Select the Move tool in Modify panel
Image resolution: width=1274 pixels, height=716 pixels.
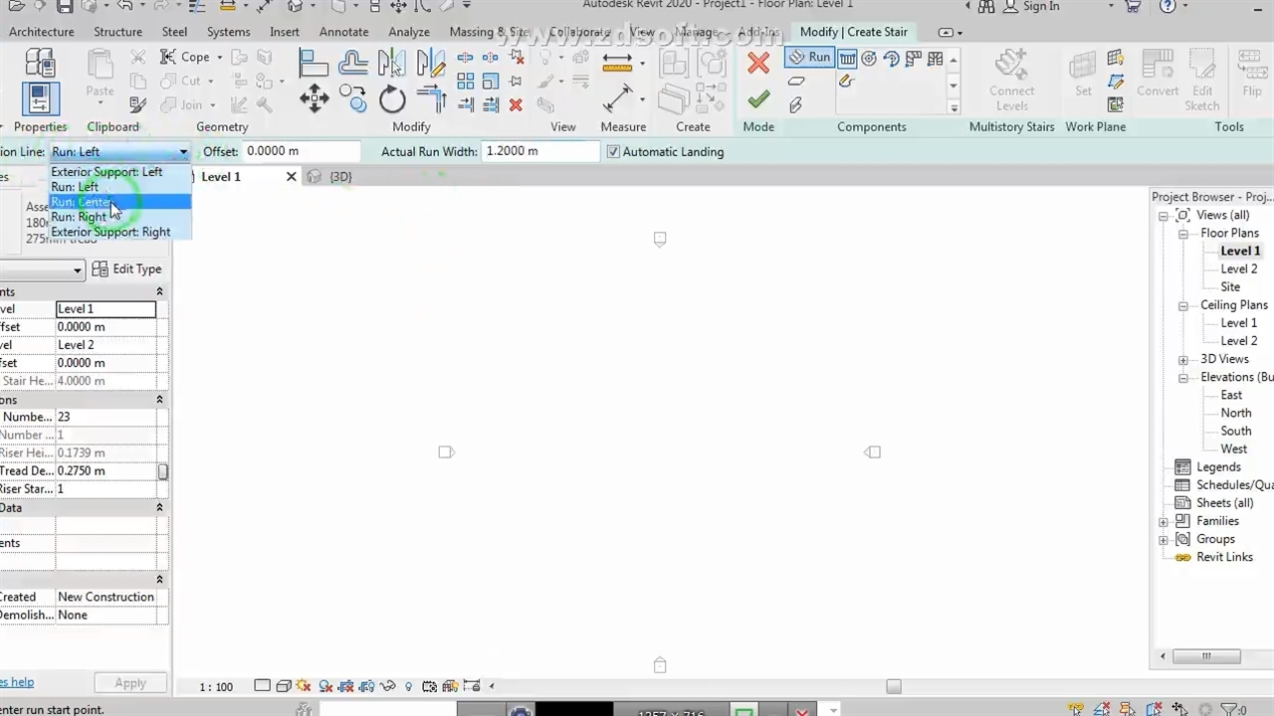tap(315, 98)
